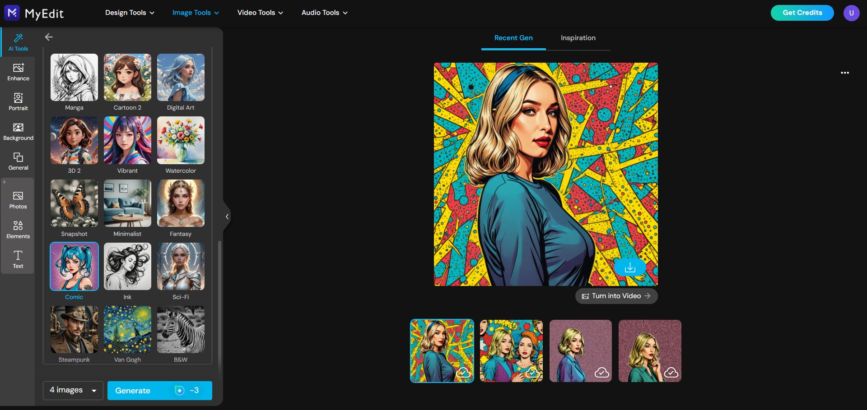Collapse the styles side panel
The height and width of the screenshot is (410, 867).
click(x=226, y=217)
